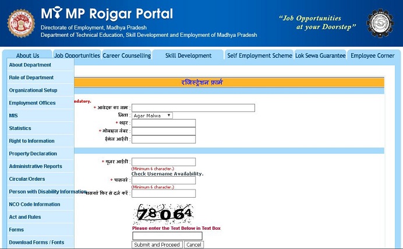This screenshot has height=249, width=403.
Task: Choose Right to Information menu item
Action: coord(31,141)
